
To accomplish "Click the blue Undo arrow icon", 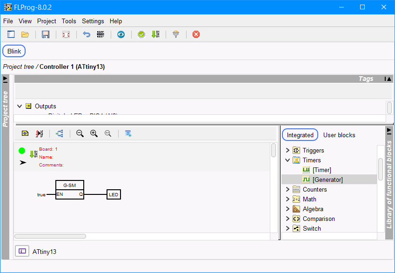I will [86, 34].
